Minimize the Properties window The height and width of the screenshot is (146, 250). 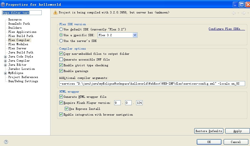(235, 4)
